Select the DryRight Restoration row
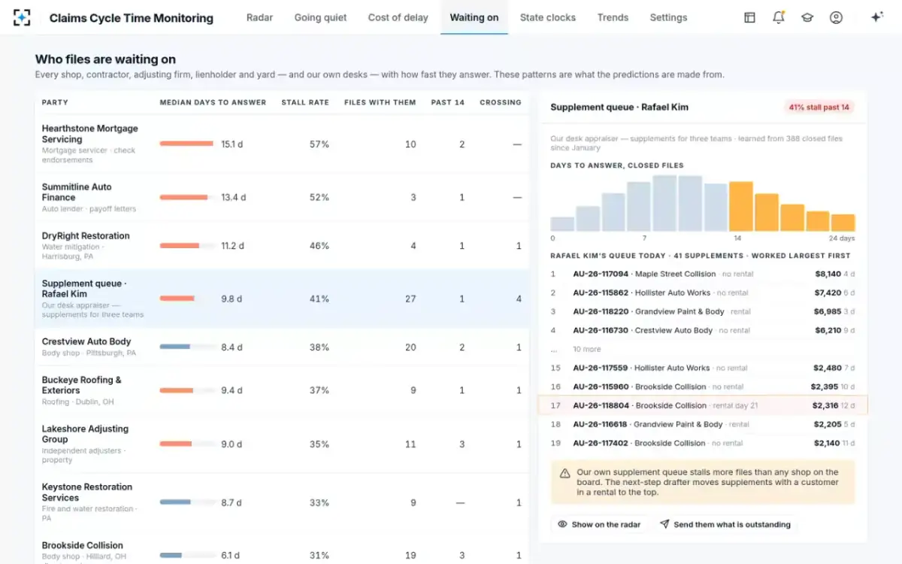Screen dimensions: 902x564 click(x=282, y=246)
